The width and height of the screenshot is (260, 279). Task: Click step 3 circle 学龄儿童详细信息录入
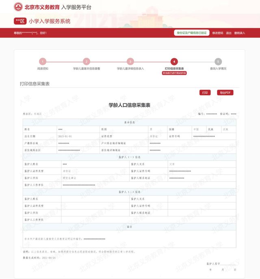130,62
